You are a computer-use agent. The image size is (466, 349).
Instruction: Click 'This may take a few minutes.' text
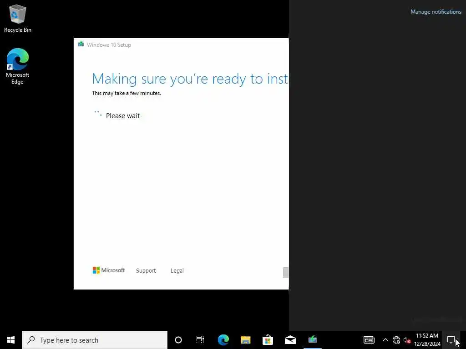point(127,93)
